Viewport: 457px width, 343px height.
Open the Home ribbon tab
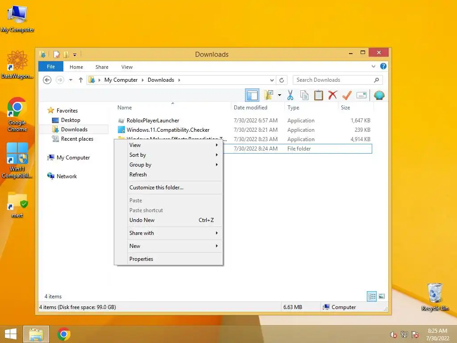(x=76, y=67)
